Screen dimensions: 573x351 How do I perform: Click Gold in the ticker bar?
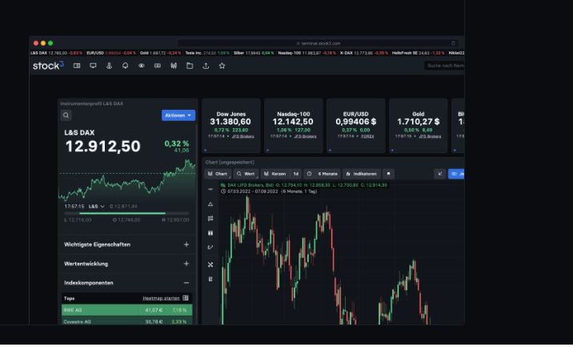pos(160,53)
